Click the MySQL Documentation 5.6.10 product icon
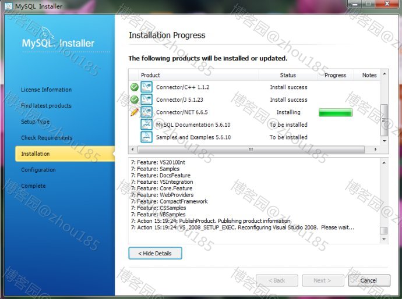The width and height of the screenshot is (402, 299). (x=146, y=124)
